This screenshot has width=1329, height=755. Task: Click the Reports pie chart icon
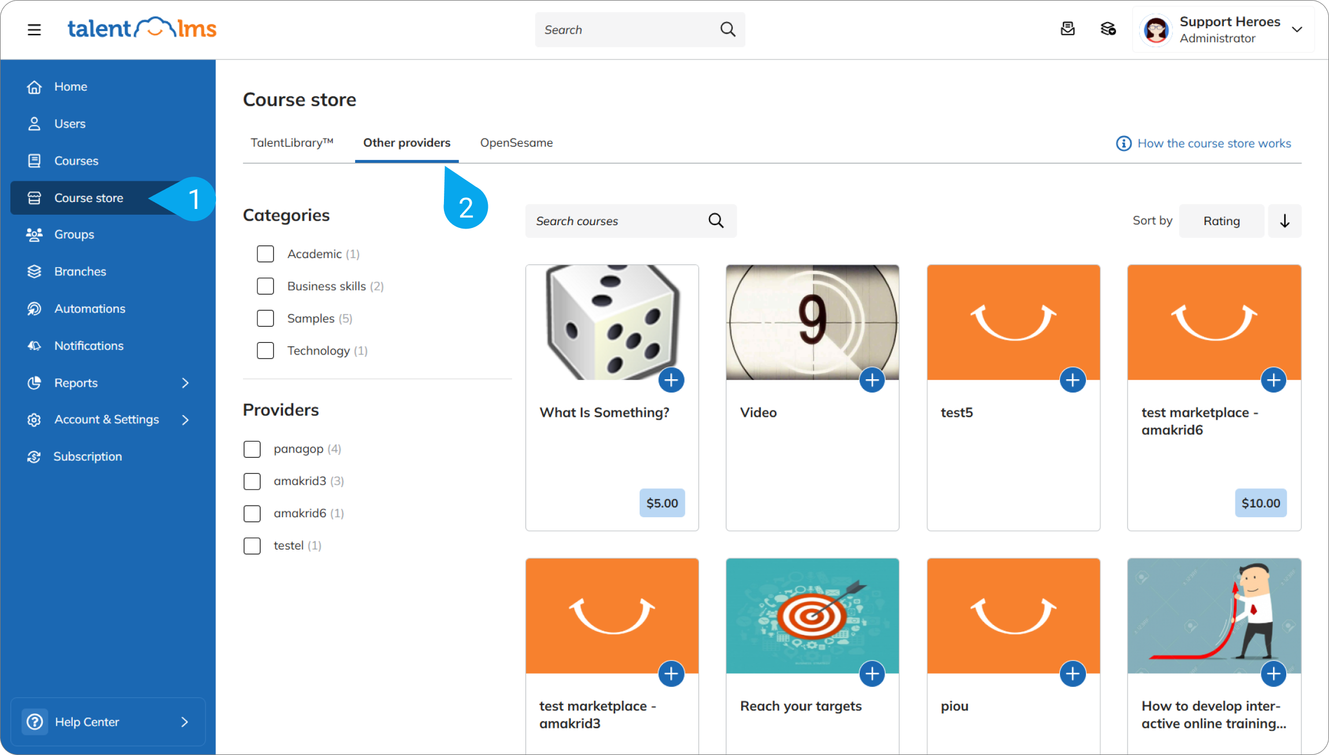pos(34,383)
